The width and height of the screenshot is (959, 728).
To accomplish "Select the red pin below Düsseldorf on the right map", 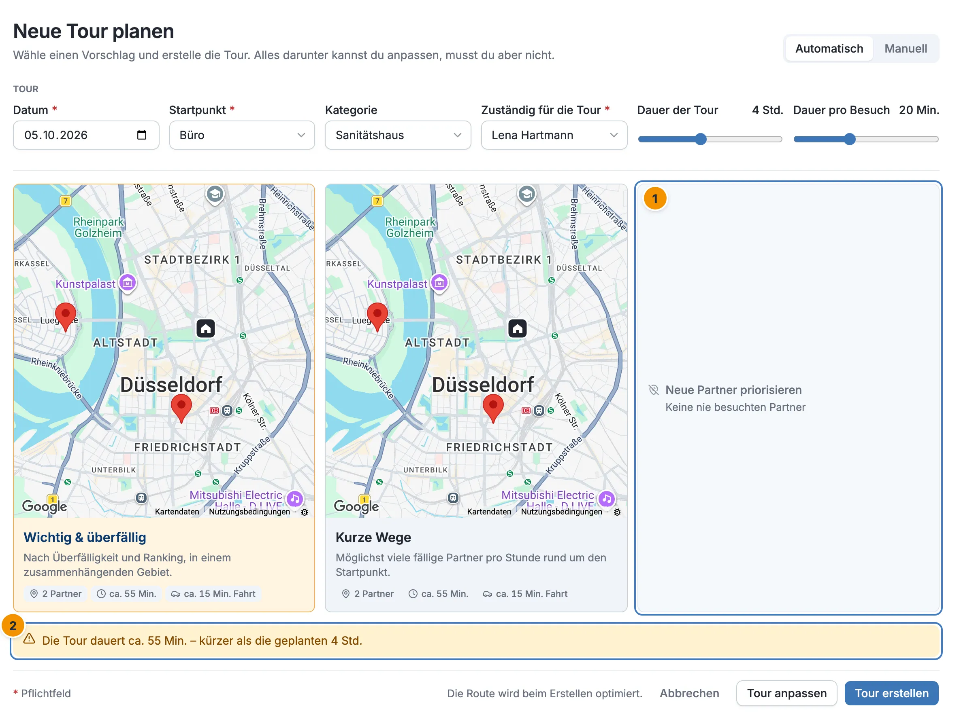I will pos(493,408).
